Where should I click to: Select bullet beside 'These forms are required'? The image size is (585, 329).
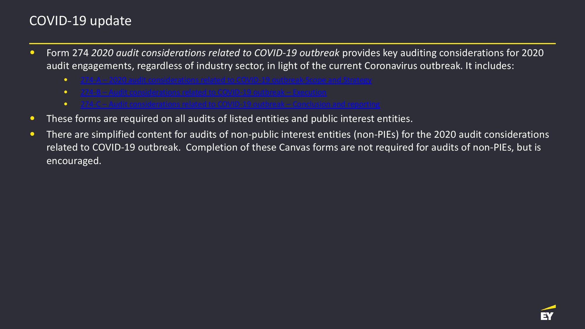point(32,118)
